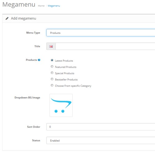Click the blue help icon next to Products
Viewport: 155px width, 155px height.
click(39, 60)
